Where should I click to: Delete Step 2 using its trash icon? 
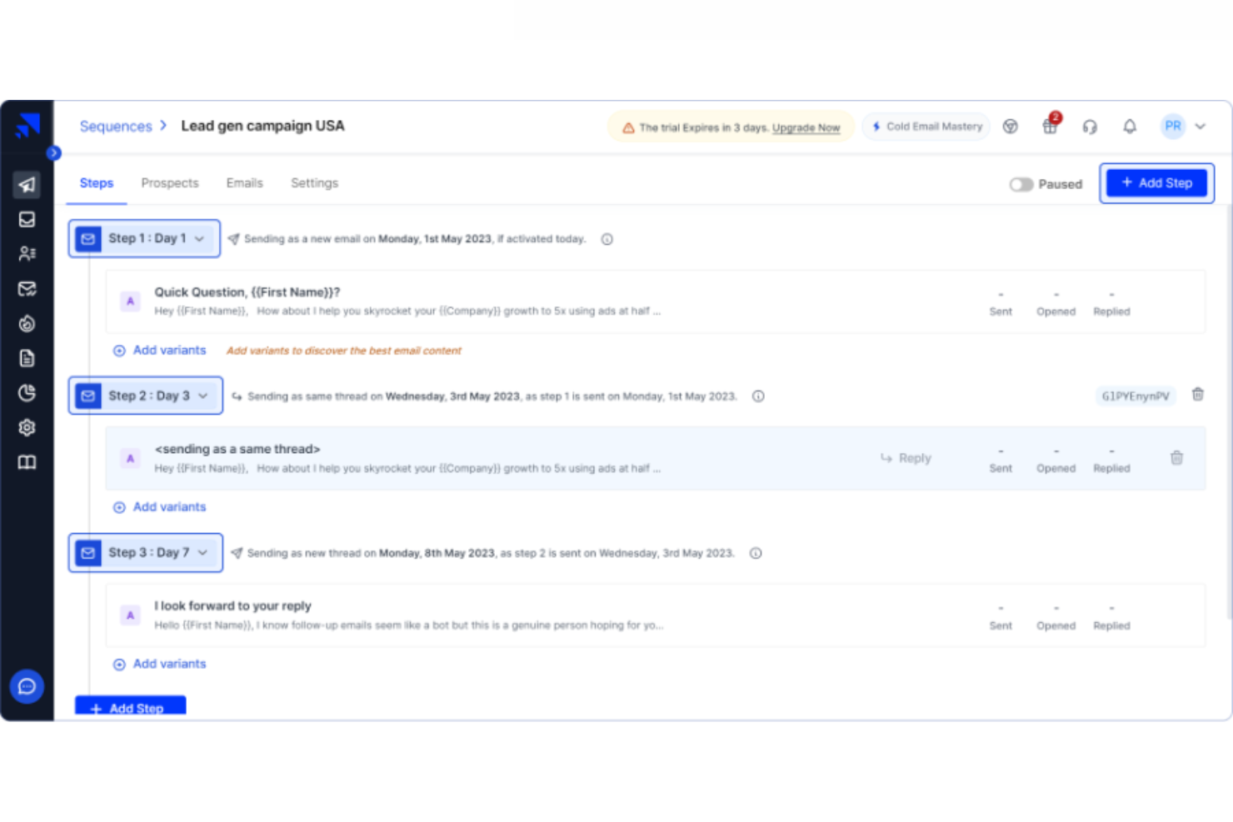(x=1198, y=395)
